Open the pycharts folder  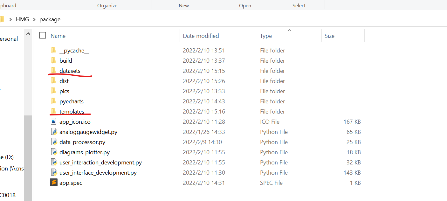point(72,101)
